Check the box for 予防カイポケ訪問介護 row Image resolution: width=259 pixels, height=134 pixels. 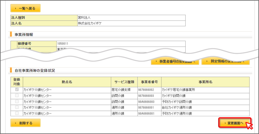[17, 101]
